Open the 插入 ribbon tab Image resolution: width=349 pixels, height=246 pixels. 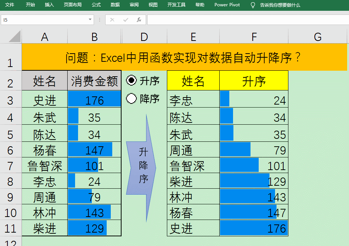(x=49, y=5)
